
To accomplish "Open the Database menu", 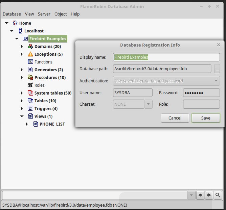I will pyautogui.click(x=12, y=14).
